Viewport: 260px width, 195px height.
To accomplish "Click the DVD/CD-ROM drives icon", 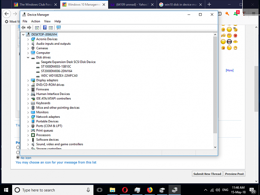I will (33, 85).
